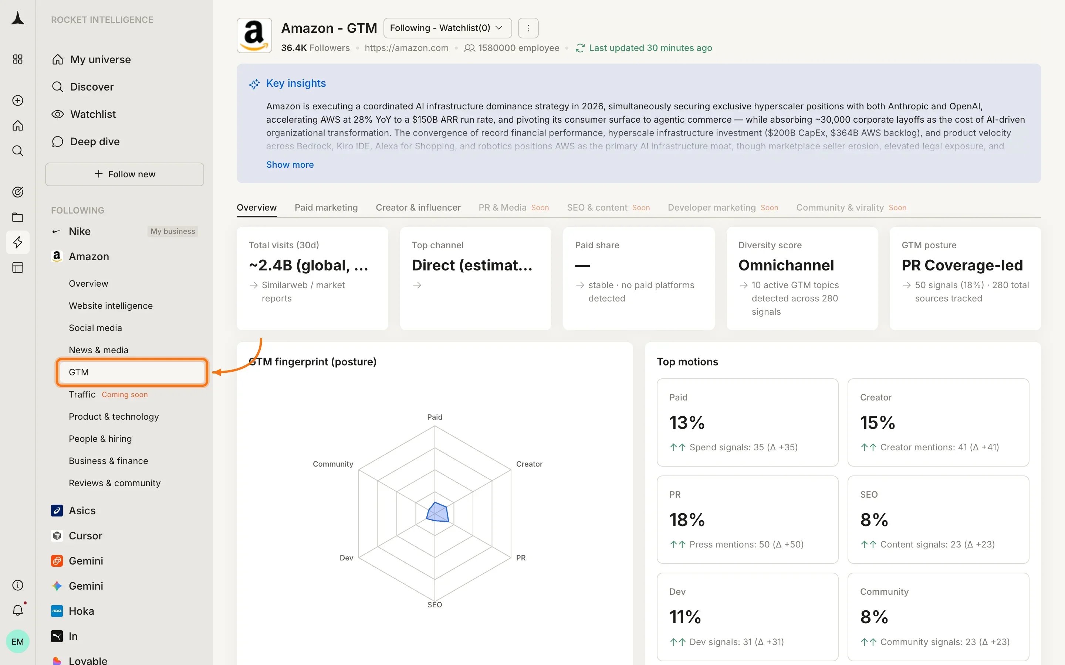
Task: Click the PR & Media tab
Action: 514,208
